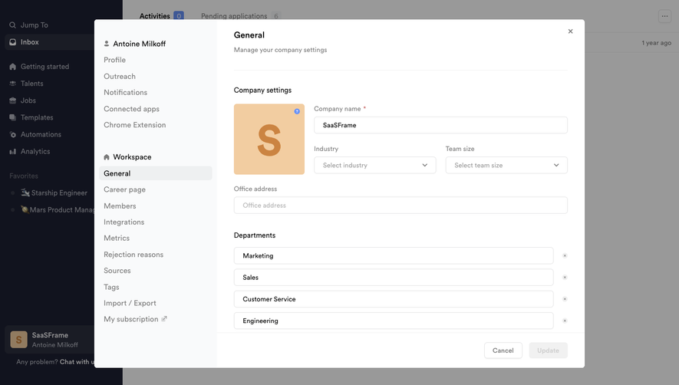The image size is (679, 385).
Task: Open the Select industry dropdown
Action: 375,166
